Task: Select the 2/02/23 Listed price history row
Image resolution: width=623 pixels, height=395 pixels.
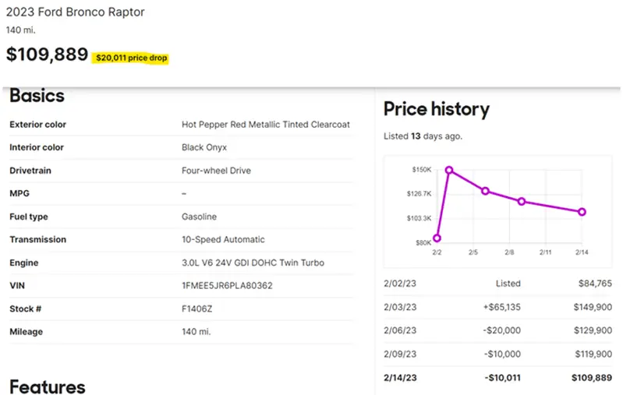Action: 497,284
